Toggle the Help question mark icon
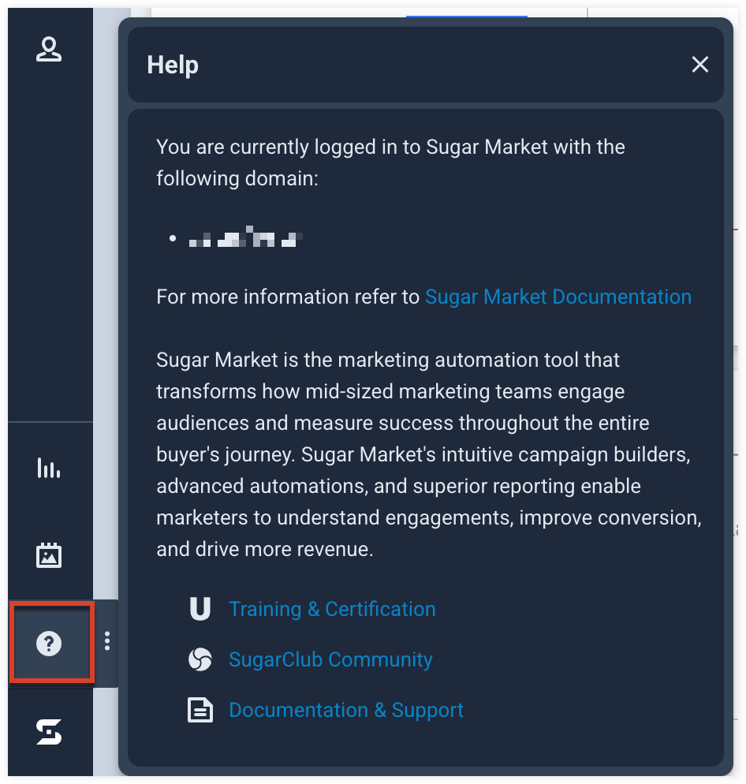The height and width of the screenshot is (784, 746). coord(49,643)
